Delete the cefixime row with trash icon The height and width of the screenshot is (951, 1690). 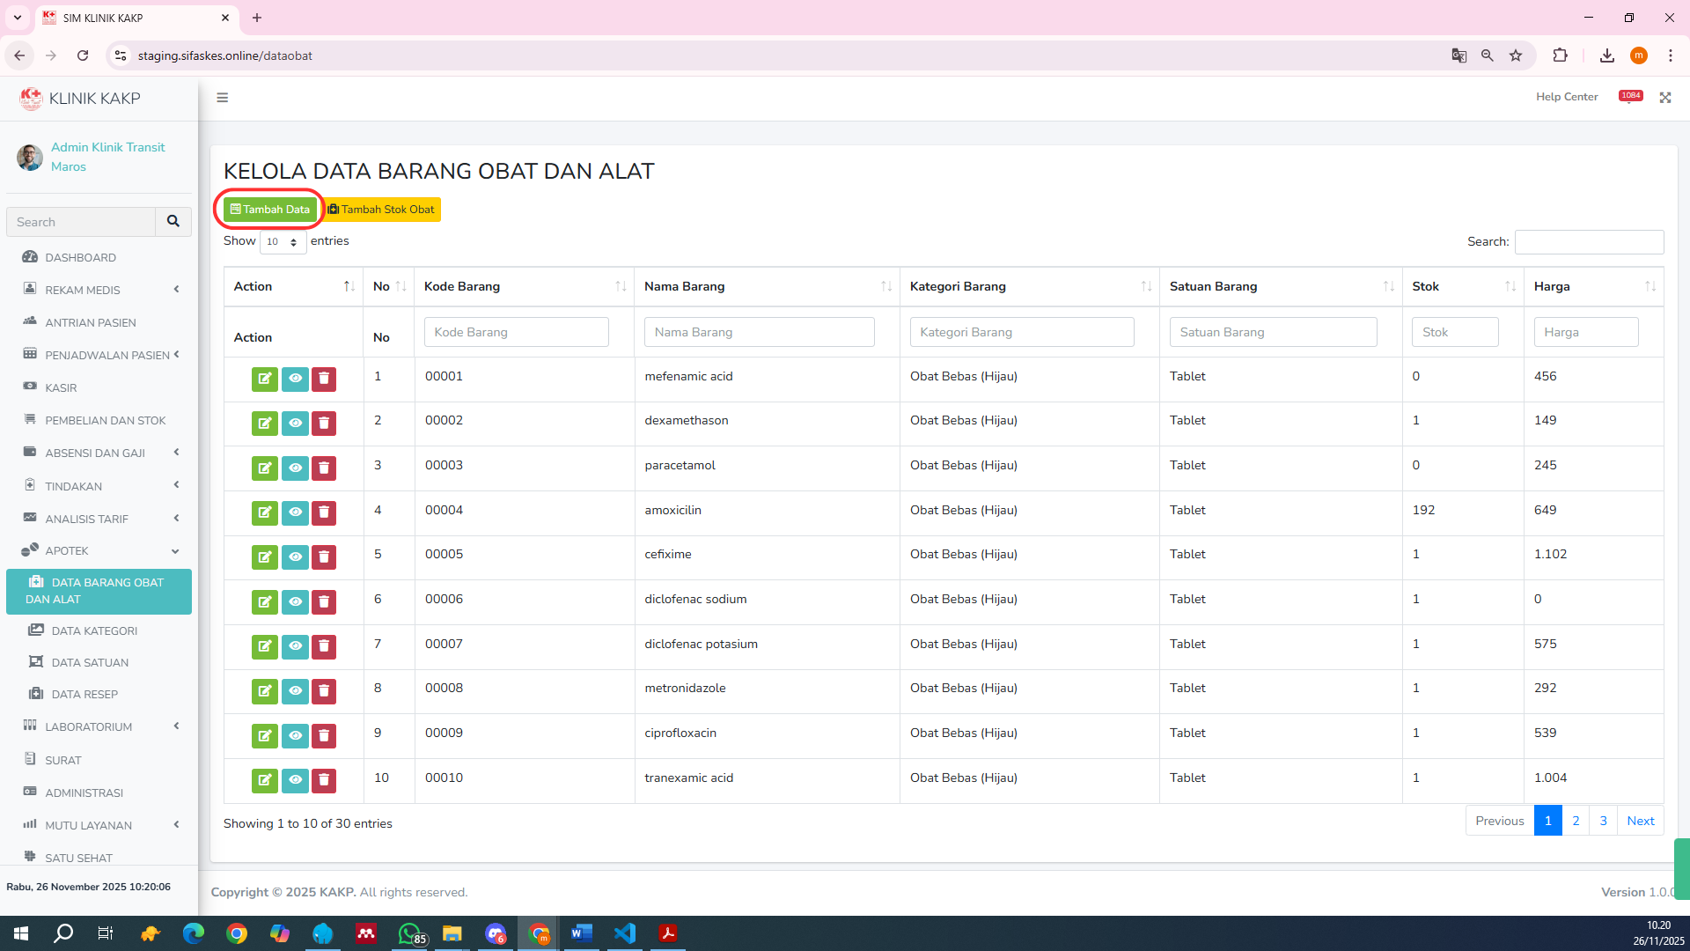[x=324, y=557]
